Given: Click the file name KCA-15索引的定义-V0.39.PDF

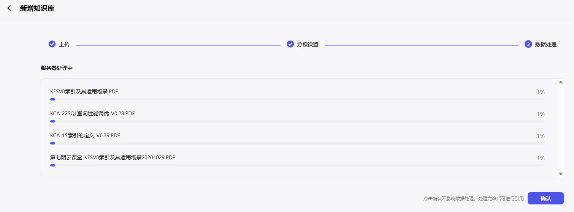Looking at the screenshot, I should pos(85,135).
